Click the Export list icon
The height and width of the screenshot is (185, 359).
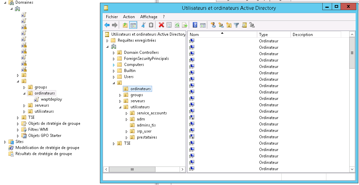184,25
